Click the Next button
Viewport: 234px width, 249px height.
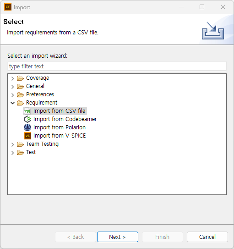(x=118, y=237)
